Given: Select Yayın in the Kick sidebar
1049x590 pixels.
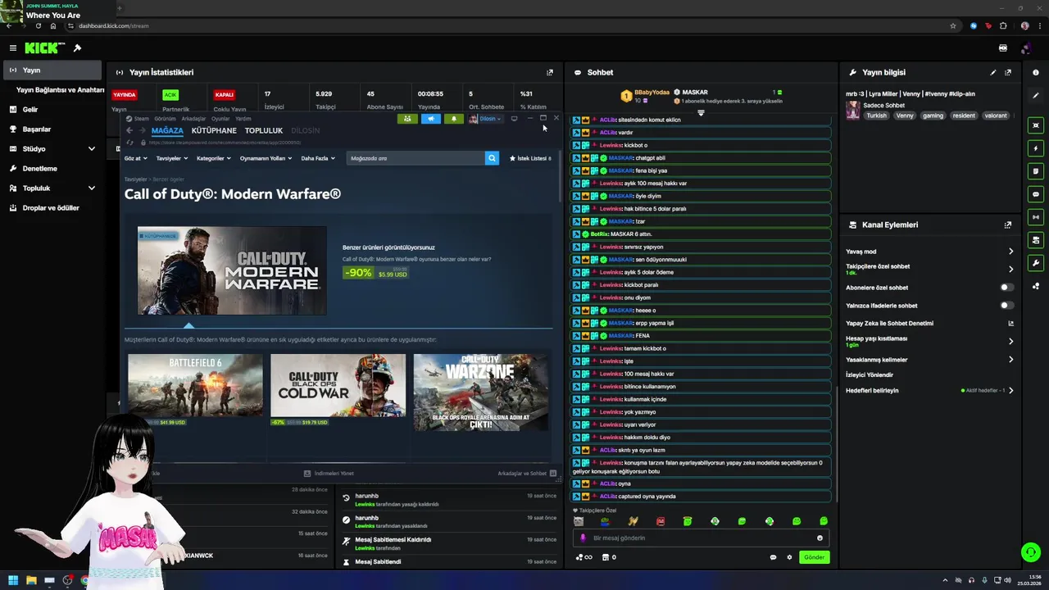Looking at the screenshot, I should pos(52,70).
